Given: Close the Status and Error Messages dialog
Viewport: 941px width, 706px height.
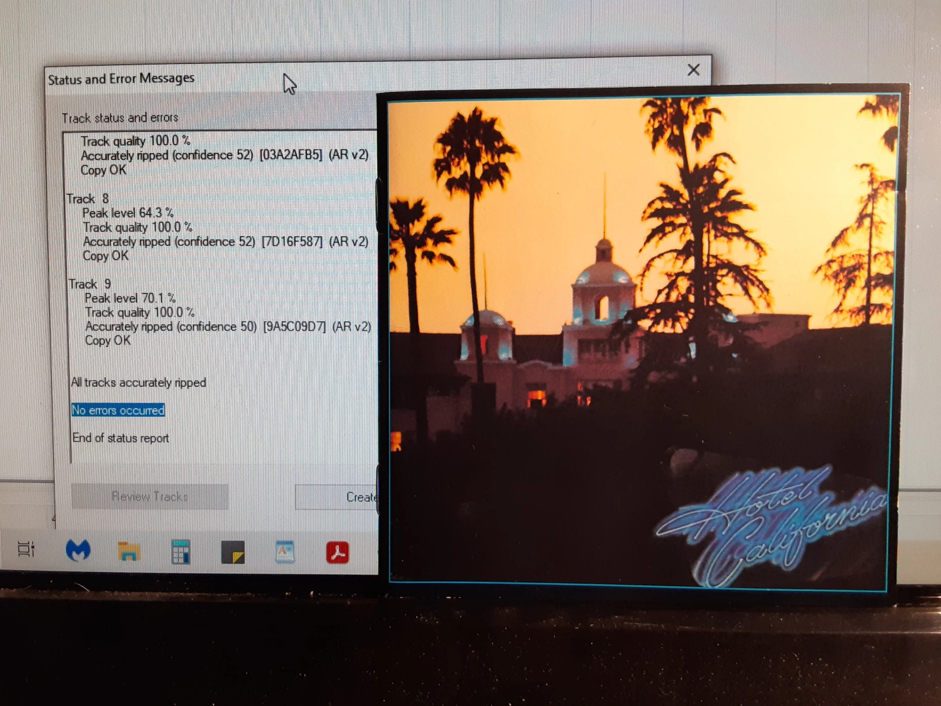Looking at the screenshot, I should [x=693, y=70].
